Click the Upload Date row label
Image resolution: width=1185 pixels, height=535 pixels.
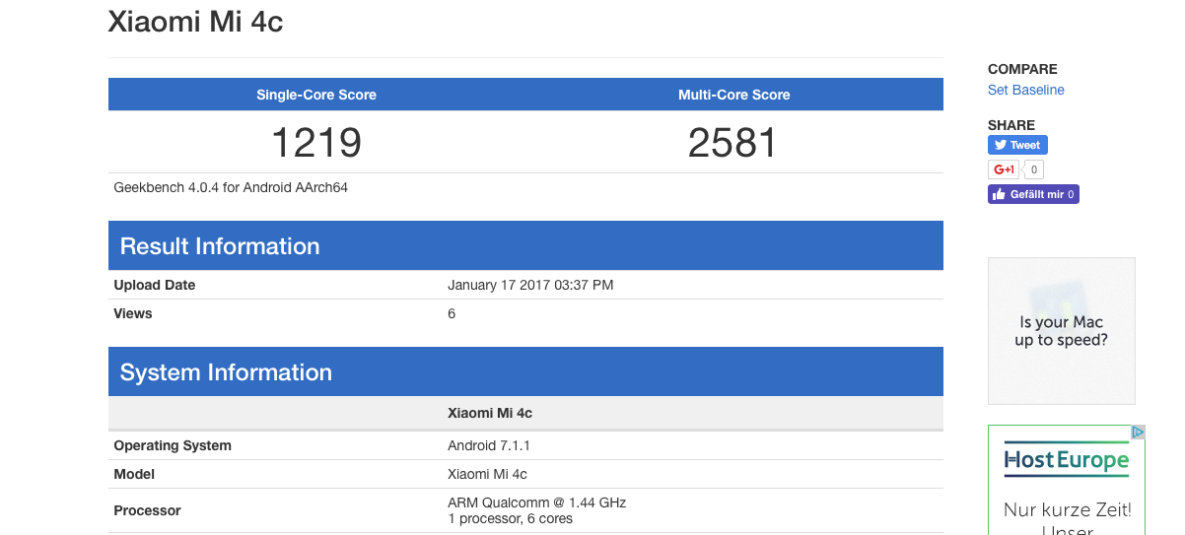pyautogui.click(x=155, y=285)
